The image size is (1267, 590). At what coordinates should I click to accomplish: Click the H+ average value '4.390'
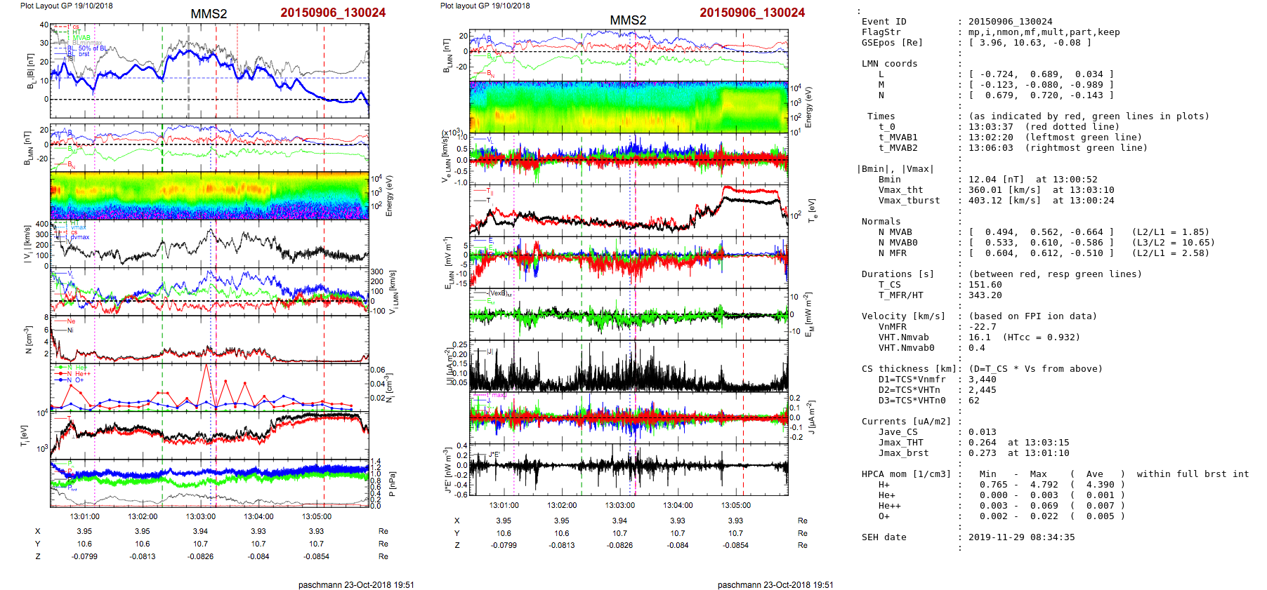(x=1100, y=485)
